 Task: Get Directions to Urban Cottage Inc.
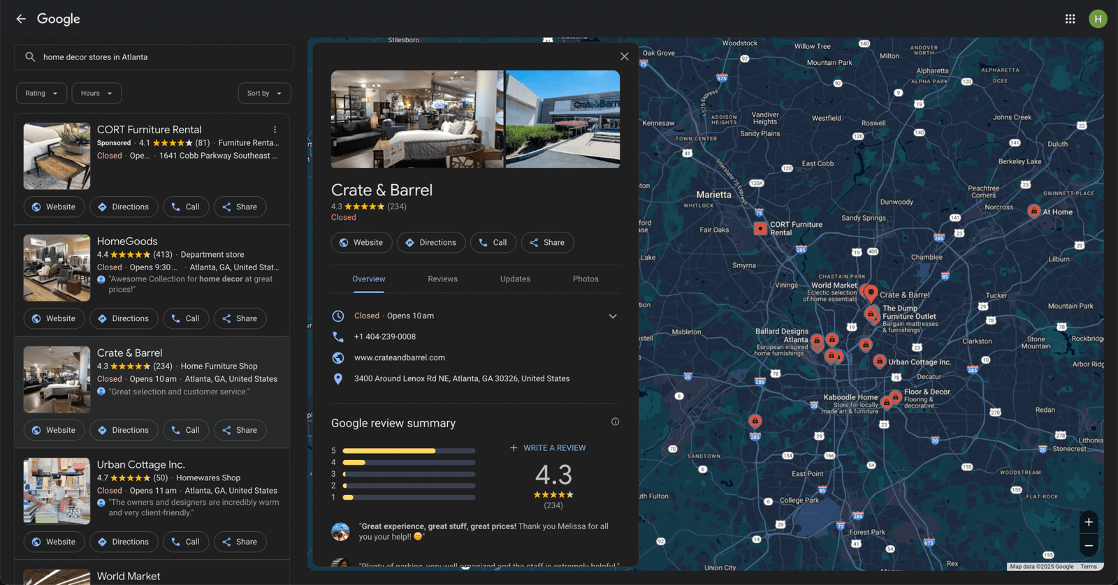124,542
